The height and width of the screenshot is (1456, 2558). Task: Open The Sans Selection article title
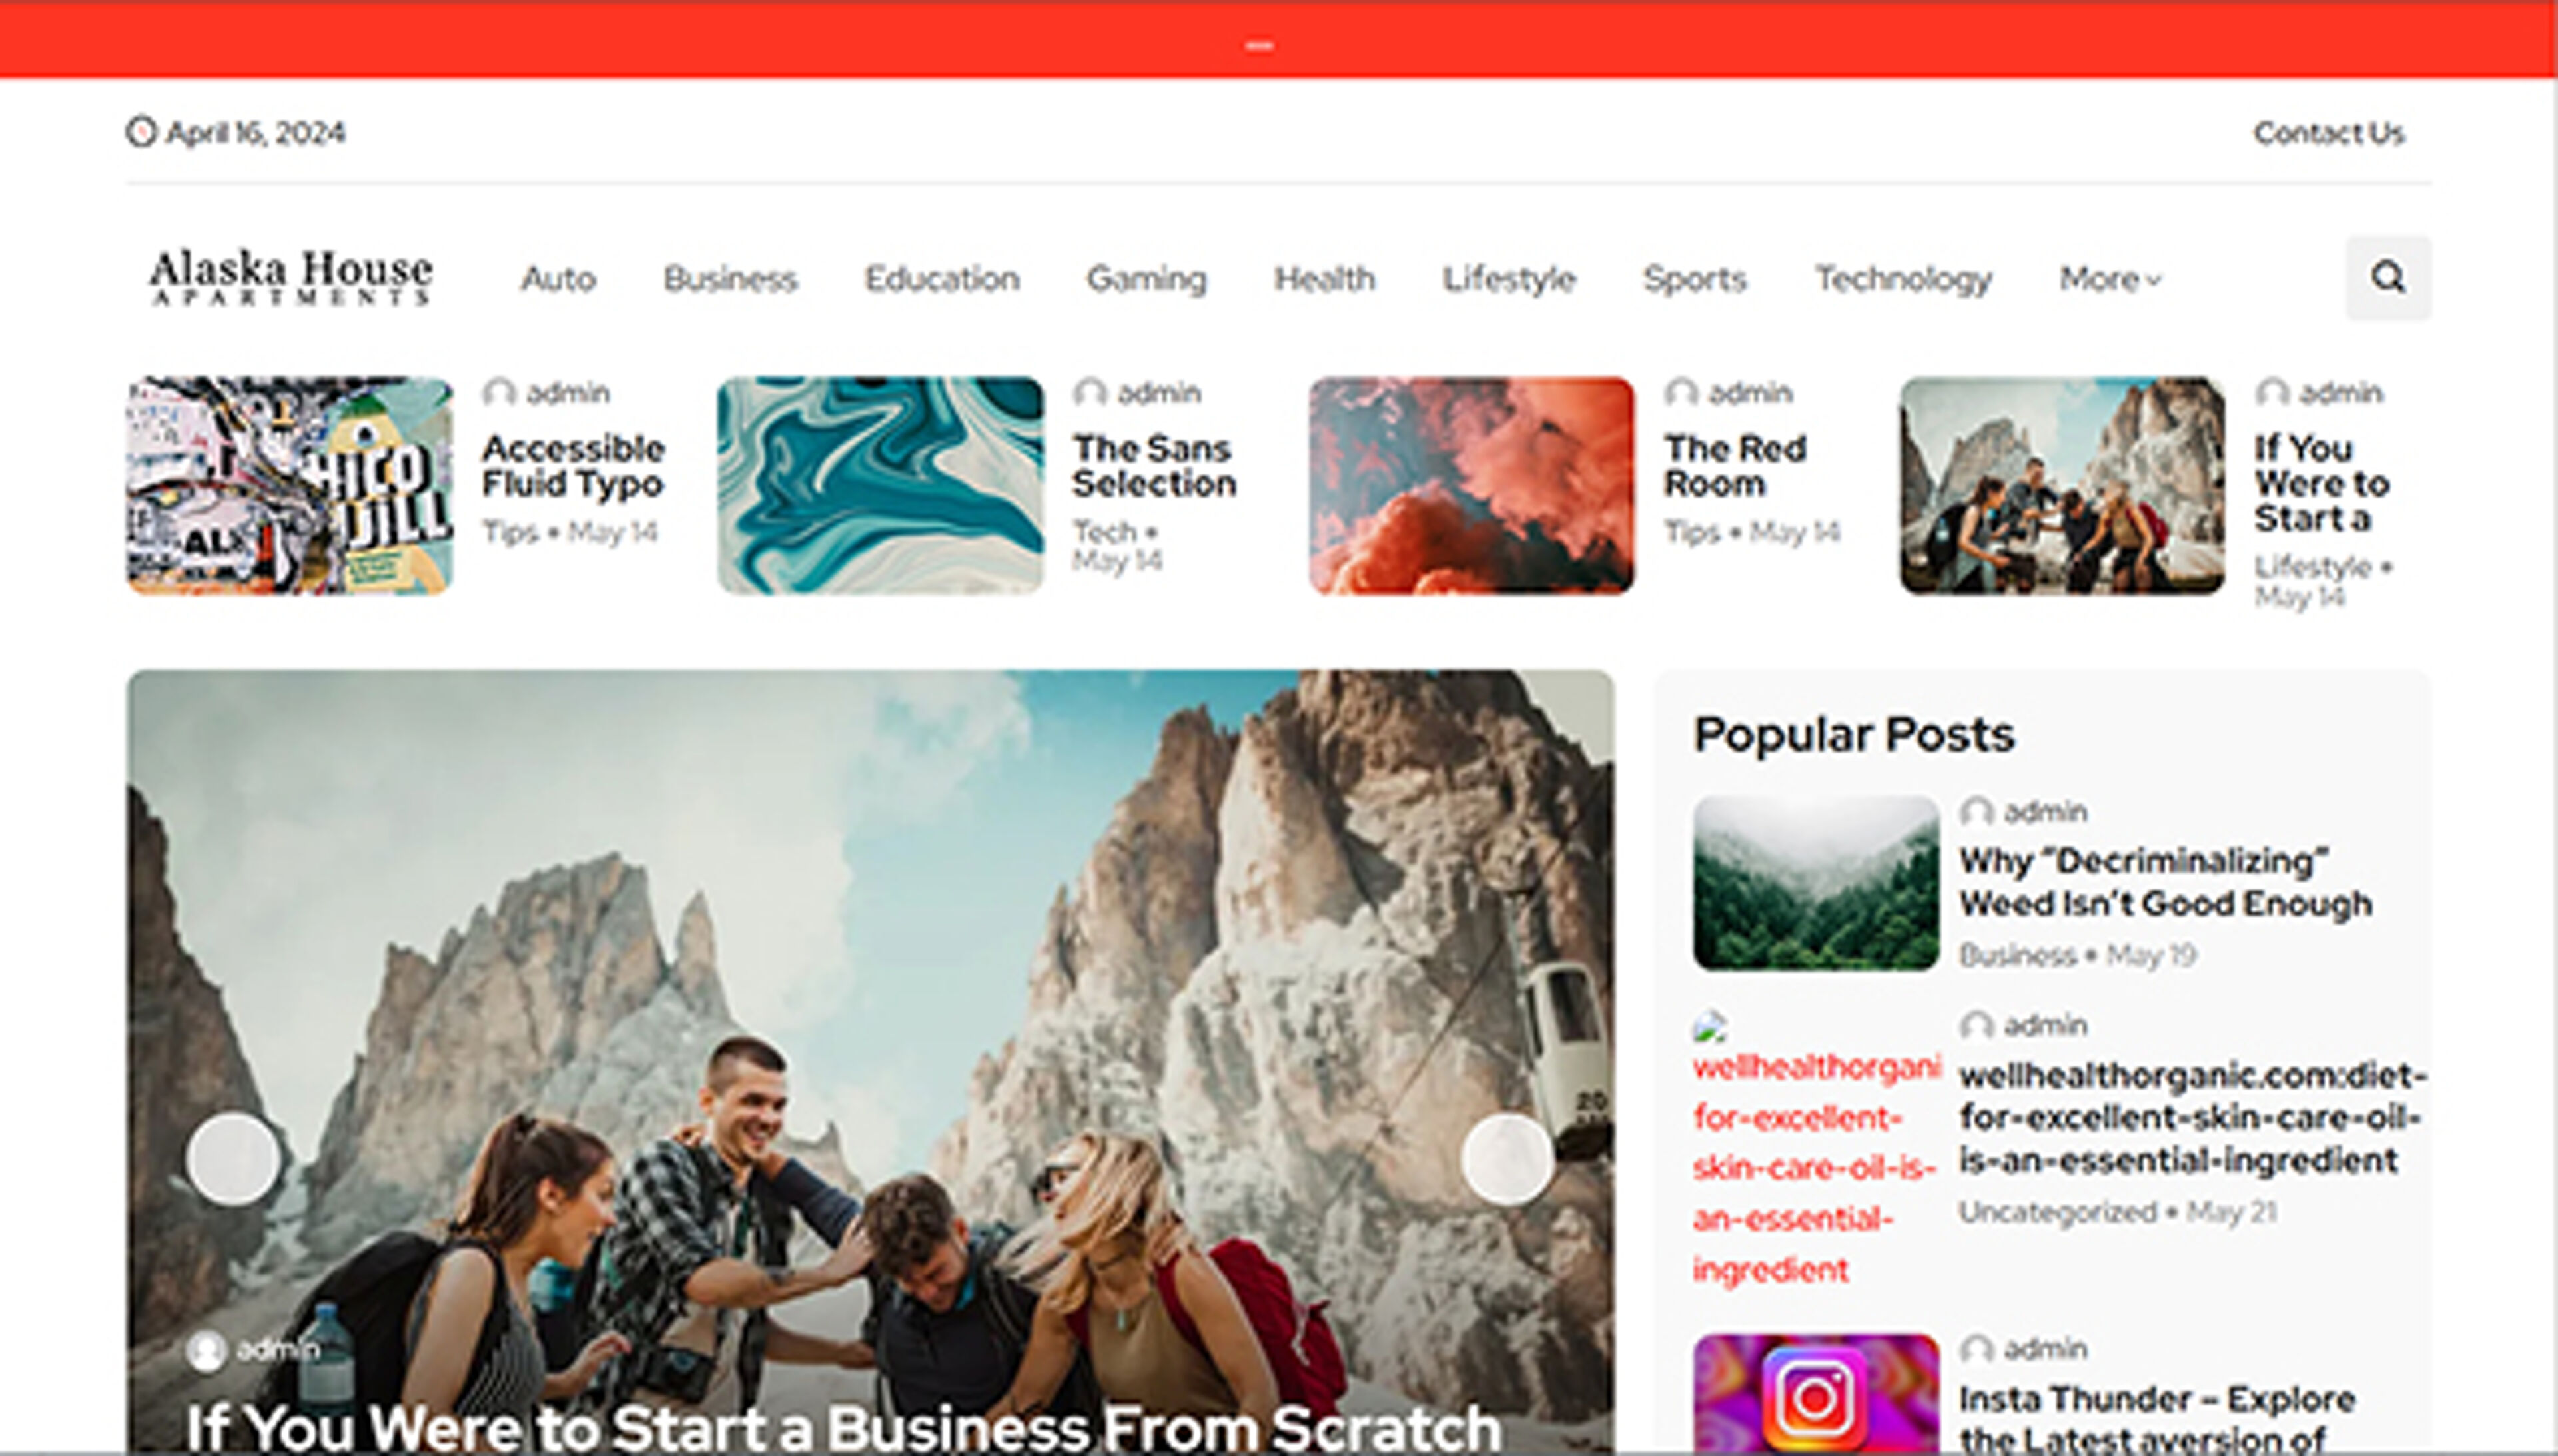[1154, 466]
